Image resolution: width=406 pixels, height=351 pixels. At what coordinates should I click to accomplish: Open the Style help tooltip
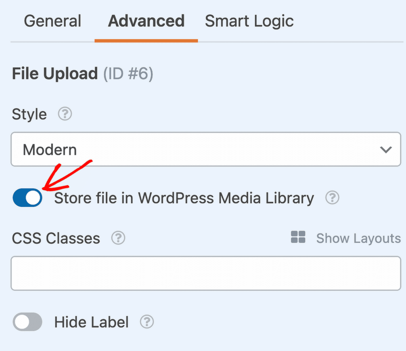tap(64, 114)
